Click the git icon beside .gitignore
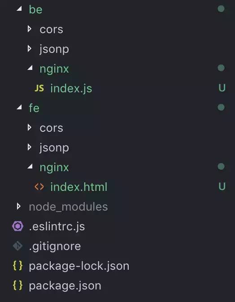 pyautogui.click(x=17, y=246)
